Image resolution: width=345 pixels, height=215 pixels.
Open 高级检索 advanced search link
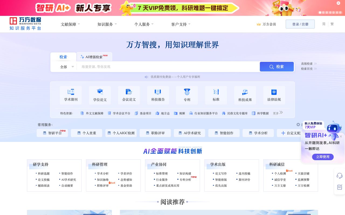pyautogui.click(x=307, y=64)
